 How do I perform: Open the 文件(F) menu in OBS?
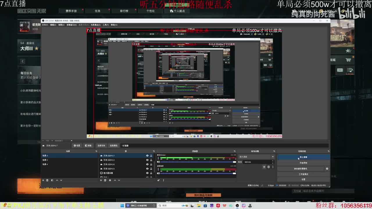pos(45,25)
